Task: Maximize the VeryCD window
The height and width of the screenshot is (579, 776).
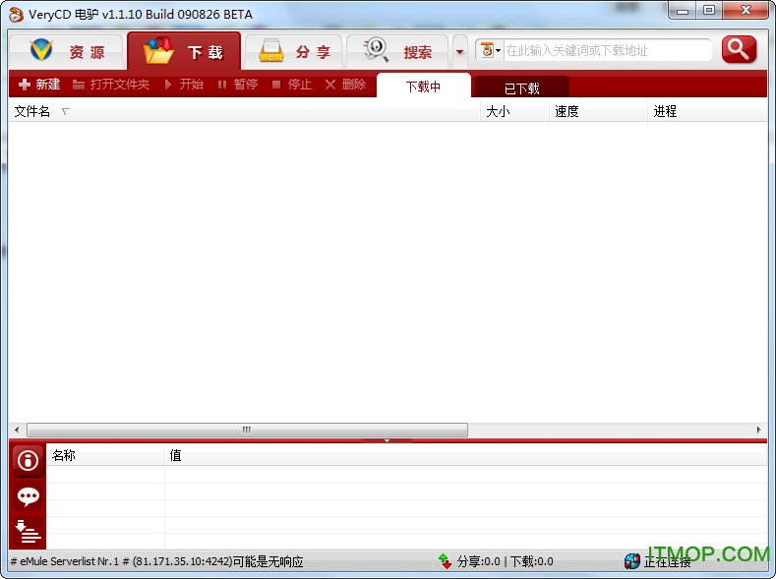Action: (x=709, y=10)
